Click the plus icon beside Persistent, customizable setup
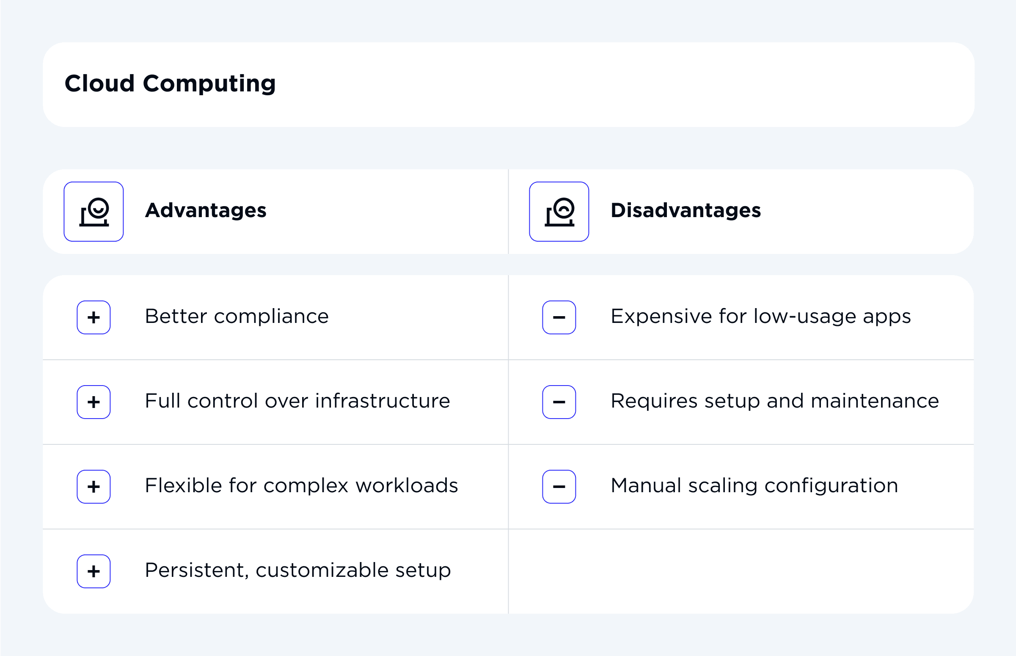The width and height of the screenshot is (1016, 656). click(94, 571)
